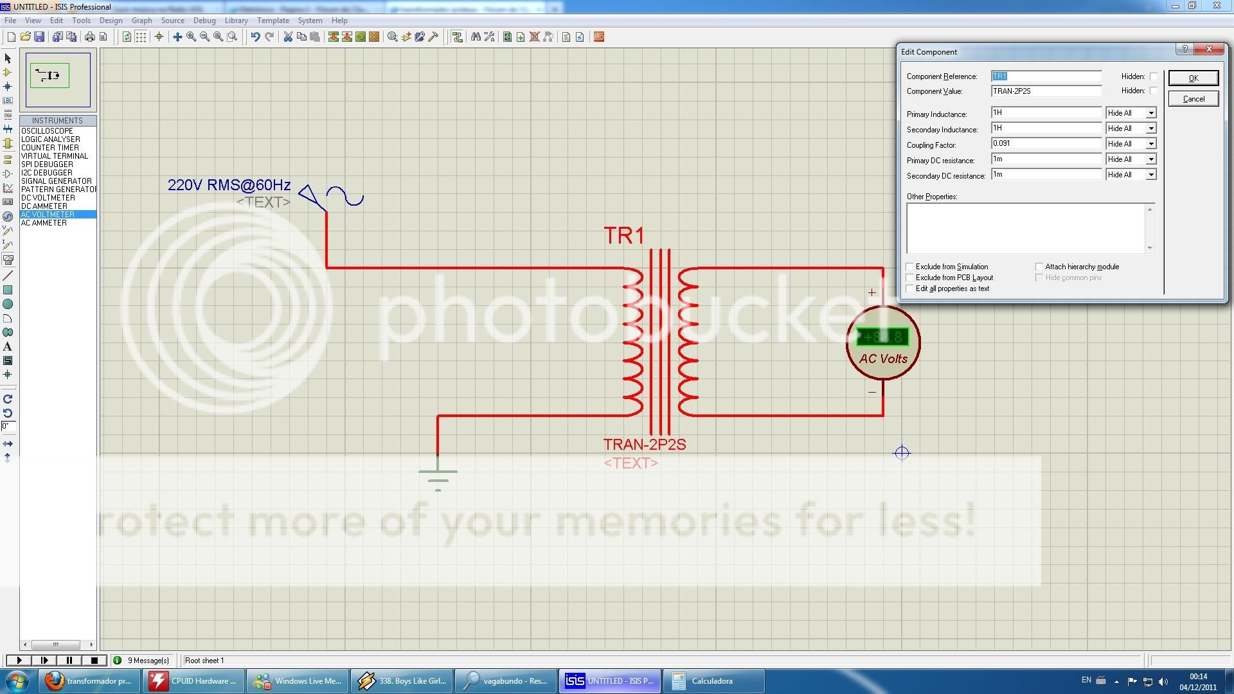Click into Coupling Factor input field
The height and width of the screenshot is (694, 1234).
(x=1046, y=144)
